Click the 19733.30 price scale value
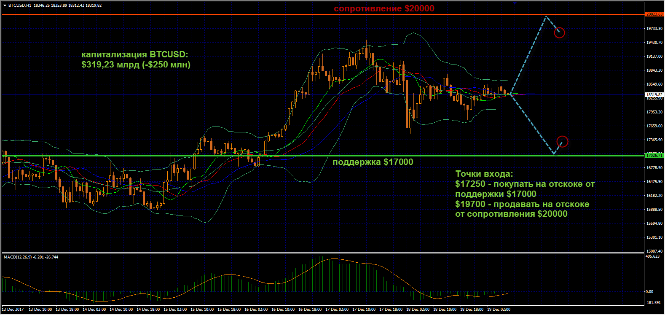The image size is (665, 315). point(654,29)
